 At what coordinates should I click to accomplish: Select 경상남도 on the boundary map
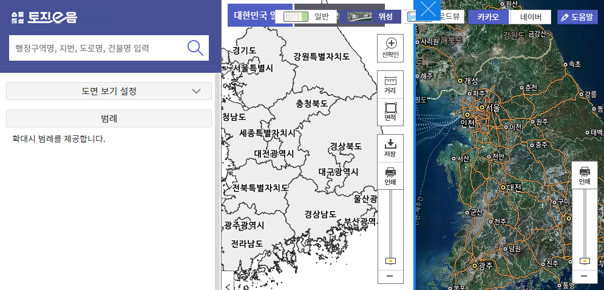320,214
